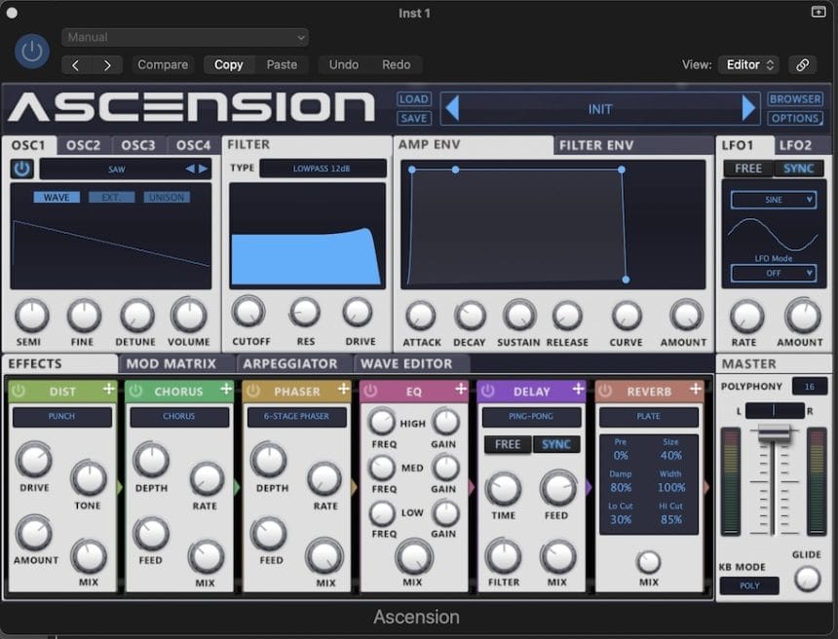The height and width of the screenshot is (639, 838).
Task: Expand the View Editor dropdown
Action: point(749,65)
